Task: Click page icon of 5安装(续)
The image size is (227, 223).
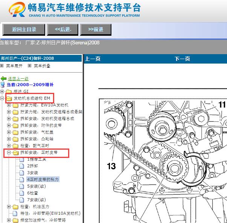Action: pos(22,186)
